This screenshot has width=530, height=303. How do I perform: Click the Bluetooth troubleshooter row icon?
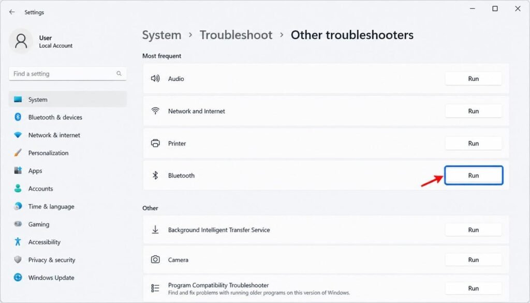tap(155, 175)
